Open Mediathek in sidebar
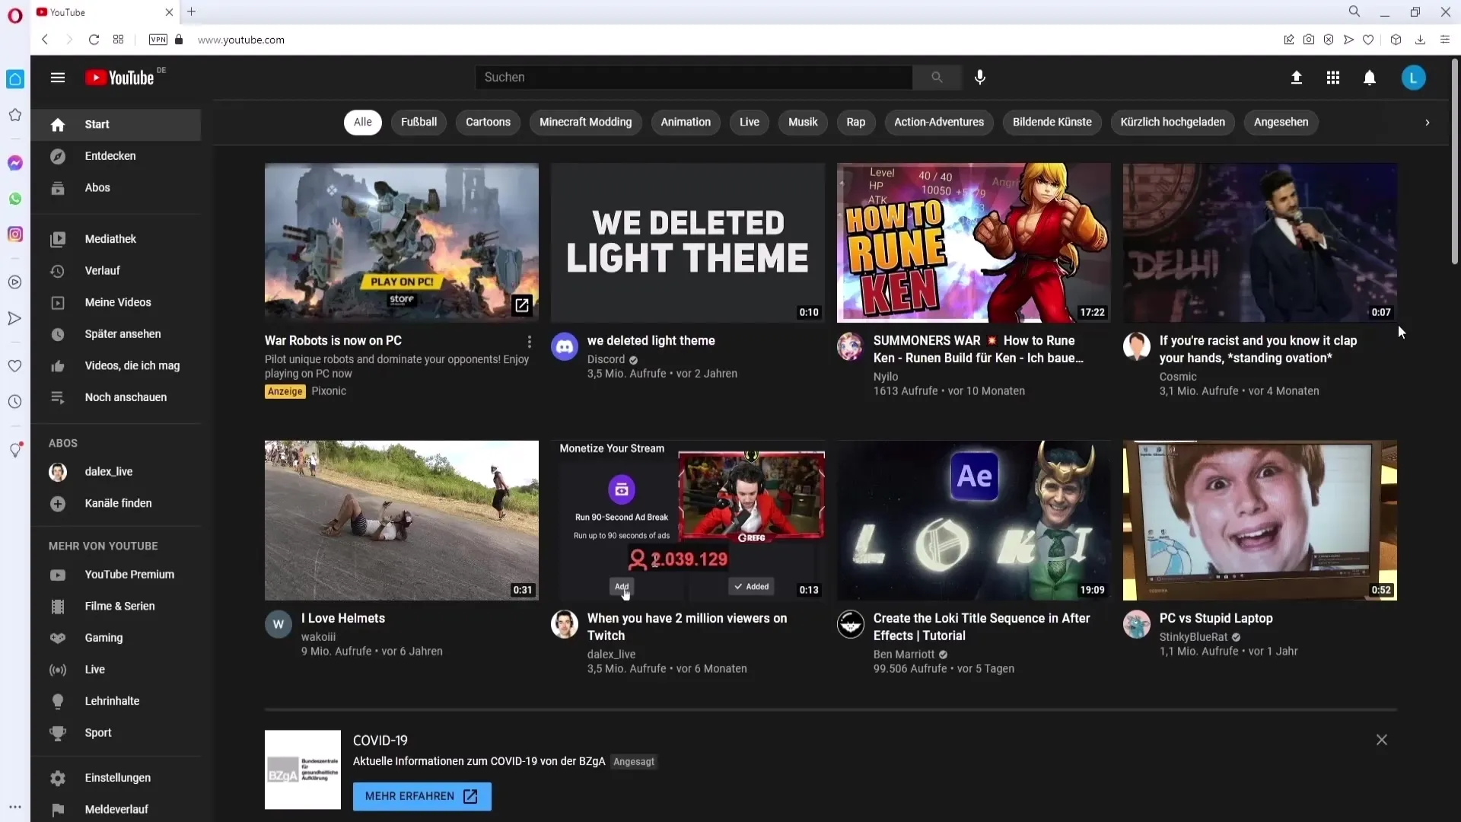The image size is (1461, 822). point(116,239)
